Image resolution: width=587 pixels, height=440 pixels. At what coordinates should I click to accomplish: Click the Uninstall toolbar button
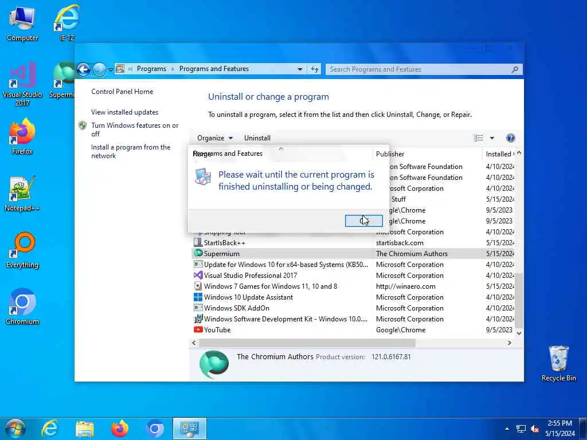point(257,138)
